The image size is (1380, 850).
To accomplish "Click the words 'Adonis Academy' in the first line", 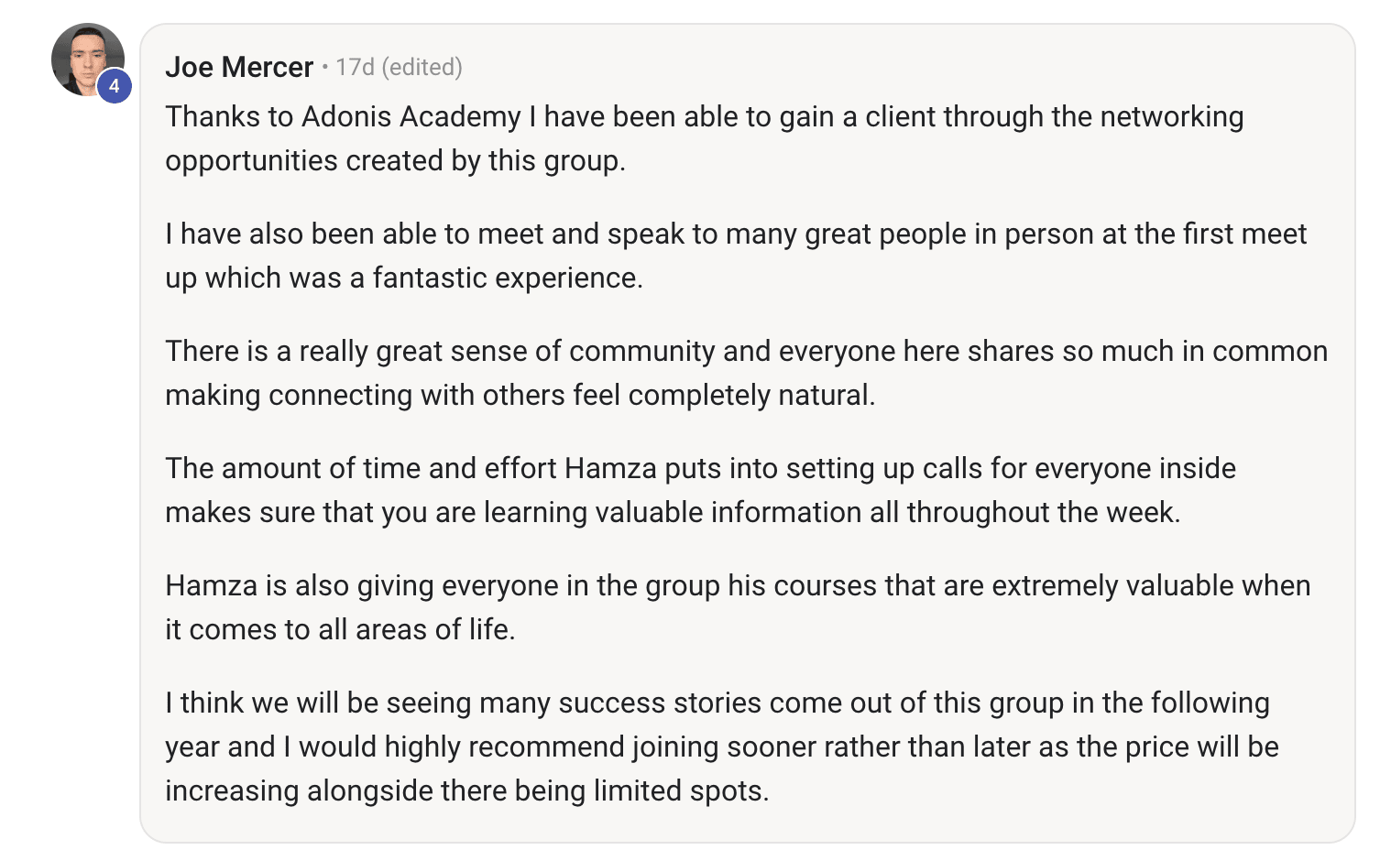I will point(411,117).
